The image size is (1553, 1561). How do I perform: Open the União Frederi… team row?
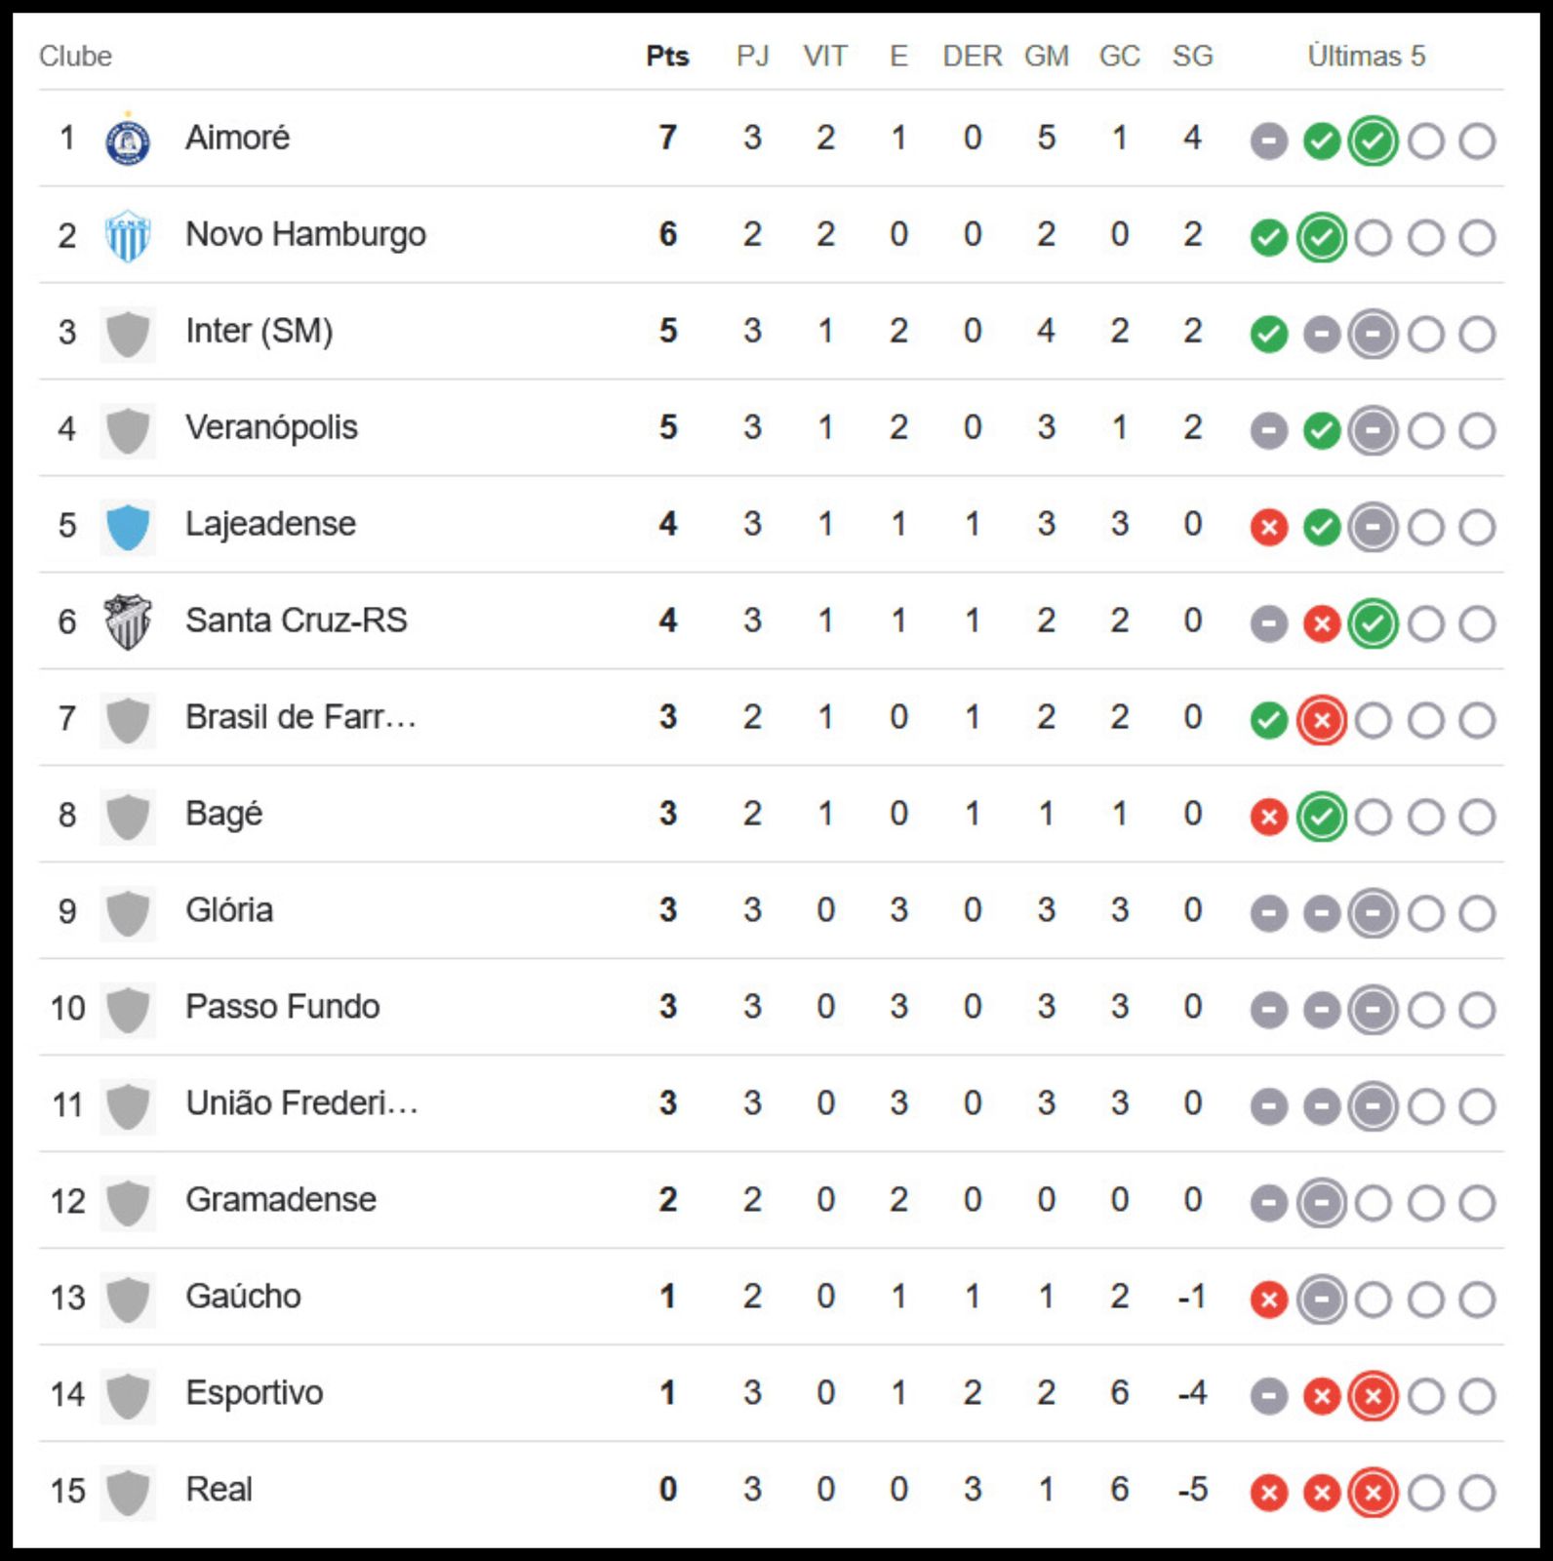tap(771, 1103)
